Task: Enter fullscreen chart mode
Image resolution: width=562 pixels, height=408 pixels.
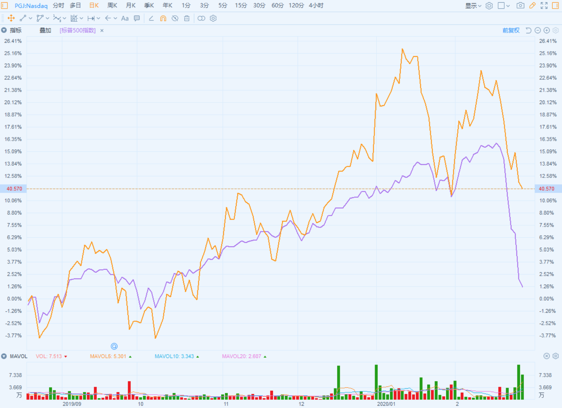Action: 544,6
